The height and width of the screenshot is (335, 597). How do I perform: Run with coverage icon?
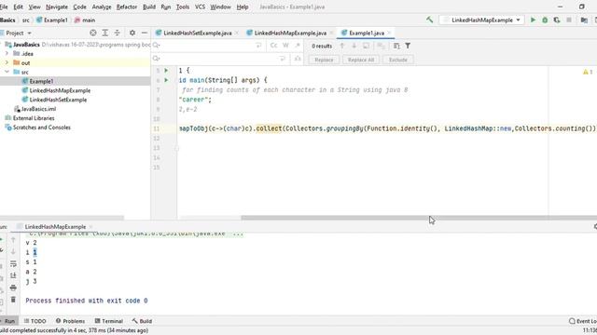coord(557,20)
